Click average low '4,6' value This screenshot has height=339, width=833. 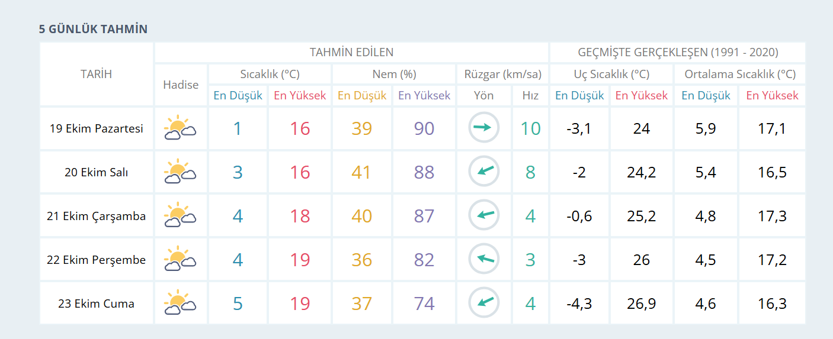pyautogui.click(x=706, y=304)
